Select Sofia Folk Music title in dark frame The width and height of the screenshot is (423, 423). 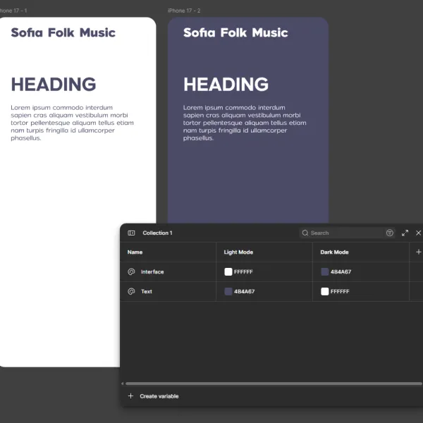point(235,32)
